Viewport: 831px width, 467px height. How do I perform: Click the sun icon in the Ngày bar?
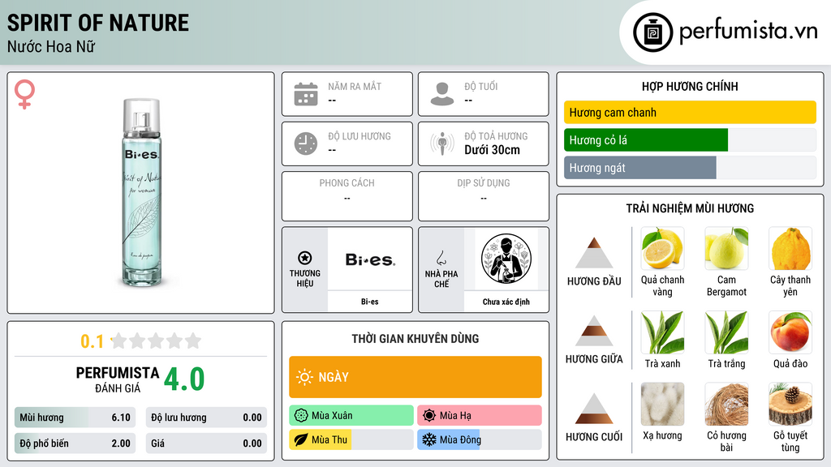304,377
